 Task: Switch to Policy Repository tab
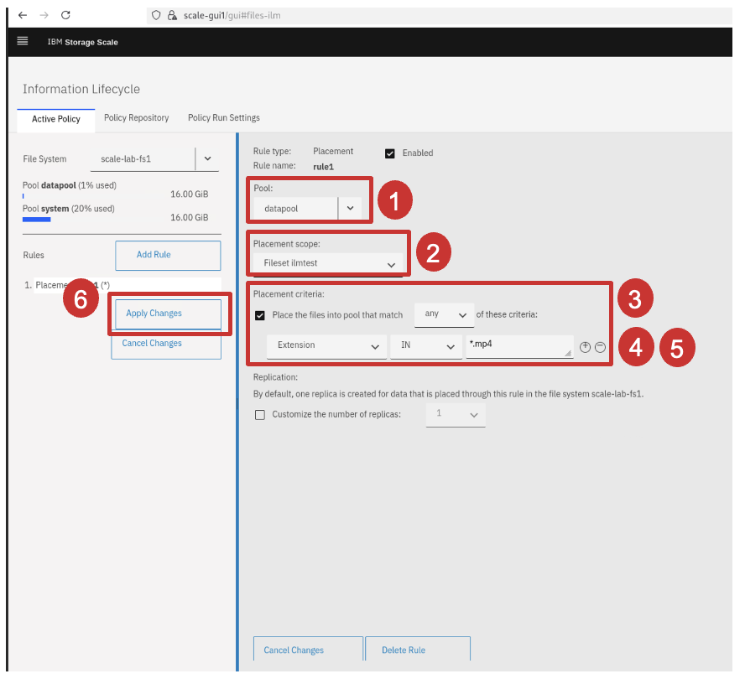coord(136,118)
